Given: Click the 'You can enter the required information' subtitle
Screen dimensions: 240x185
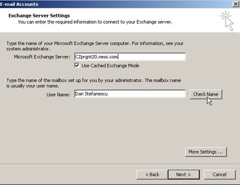Looking at the screenshot, I should tap(95, 22).
